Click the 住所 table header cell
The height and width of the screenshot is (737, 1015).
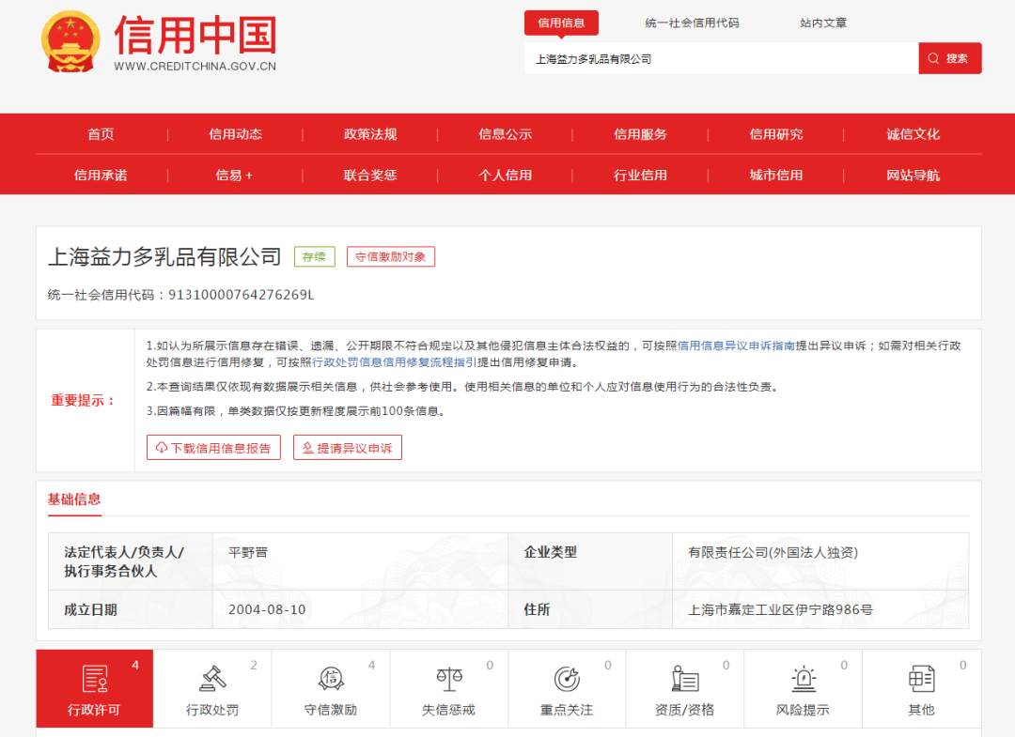tap(590, 609)
